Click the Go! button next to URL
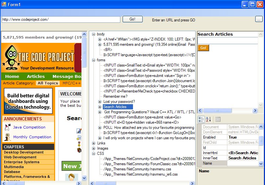Screen dimensions: 265x185 [x=132, y=19]
